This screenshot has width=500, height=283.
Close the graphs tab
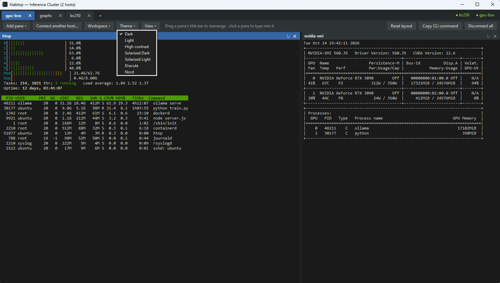[x=60, y=16]
